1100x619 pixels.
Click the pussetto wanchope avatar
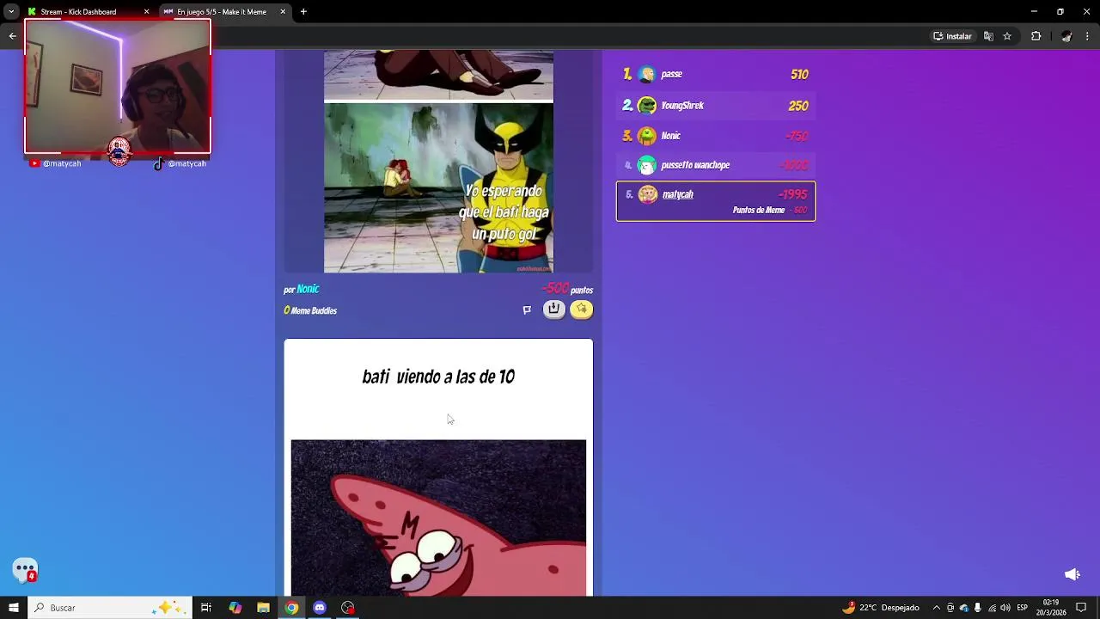pos(647,165)
